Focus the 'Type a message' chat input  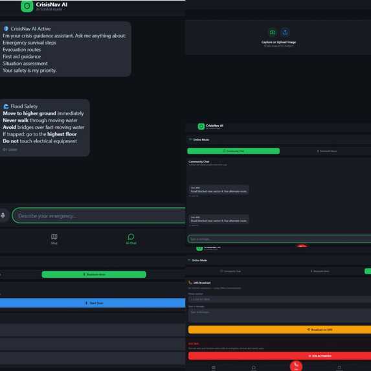click(x=279, y=239)
